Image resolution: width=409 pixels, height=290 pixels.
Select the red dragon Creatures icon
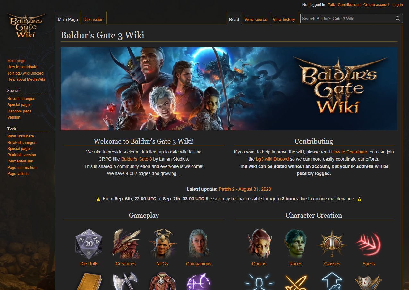tap(126, 244)
